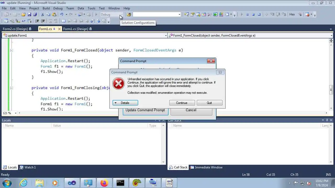Close the Form1.cs tab

59,29
